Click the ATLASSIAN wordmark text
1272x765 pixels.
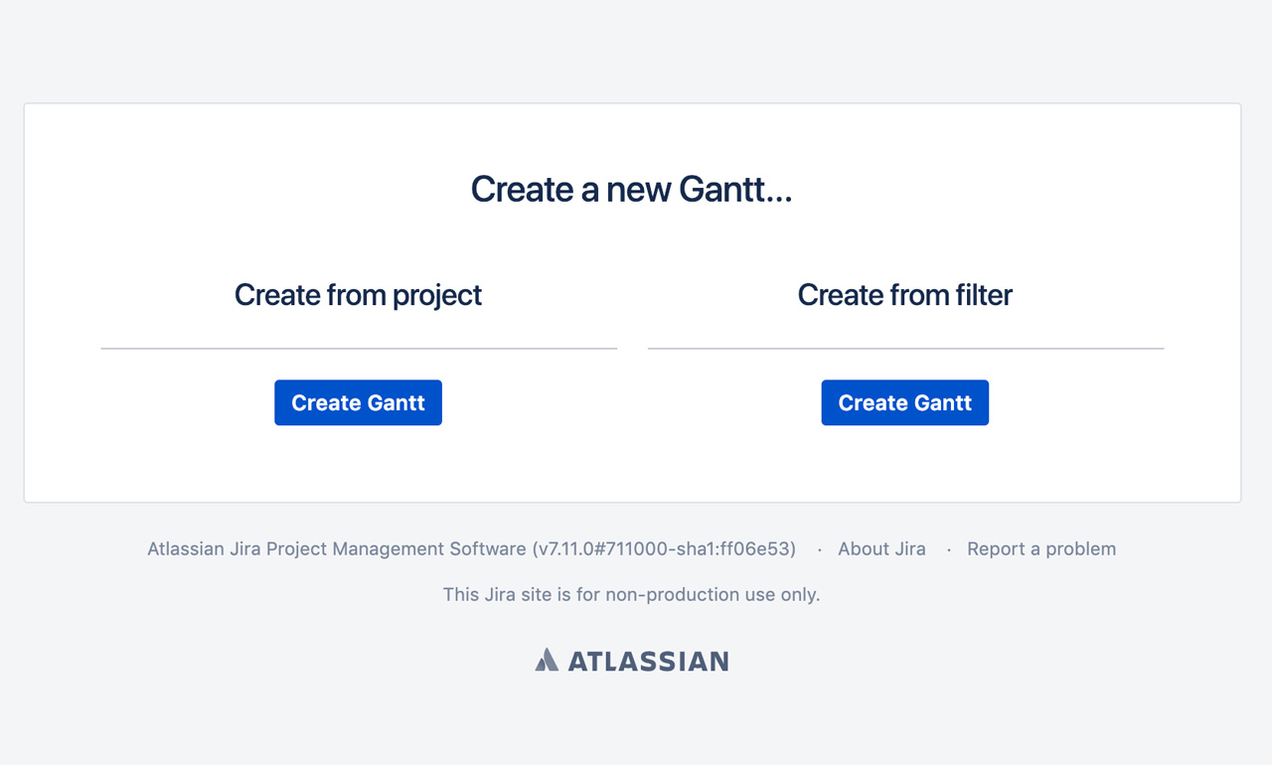tap(648, 659)
